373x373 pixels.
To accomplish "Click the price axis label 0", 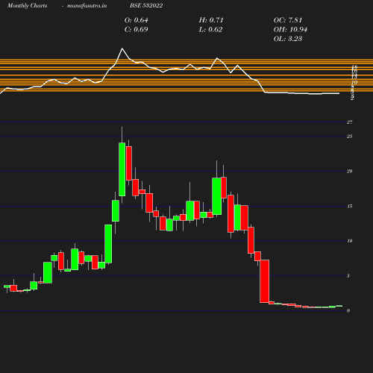I will (x=348, y=310).
